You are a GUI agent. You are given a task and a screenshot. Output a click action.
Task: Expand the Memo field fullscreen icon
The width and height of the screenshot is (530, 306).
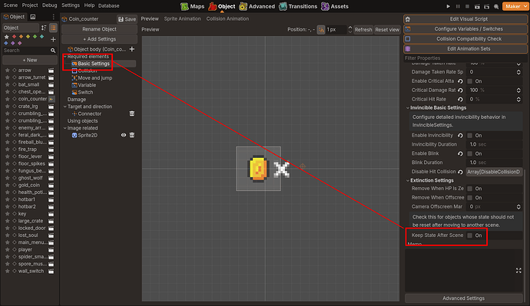tap(518, 271)
